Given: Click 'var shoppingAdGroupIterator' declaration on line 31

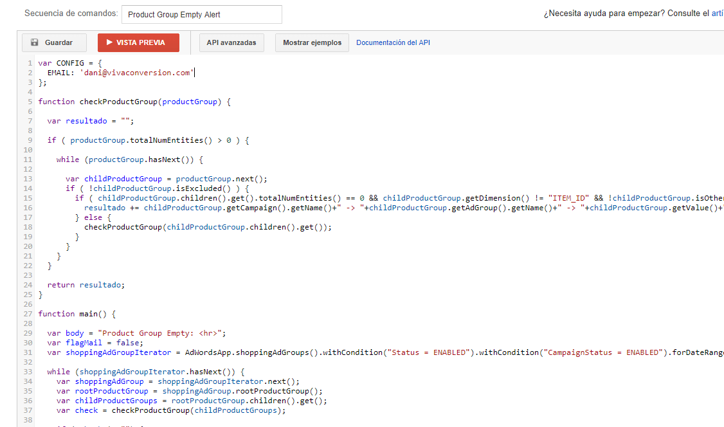Looking at the screenshot, I should tap(109, 352).
